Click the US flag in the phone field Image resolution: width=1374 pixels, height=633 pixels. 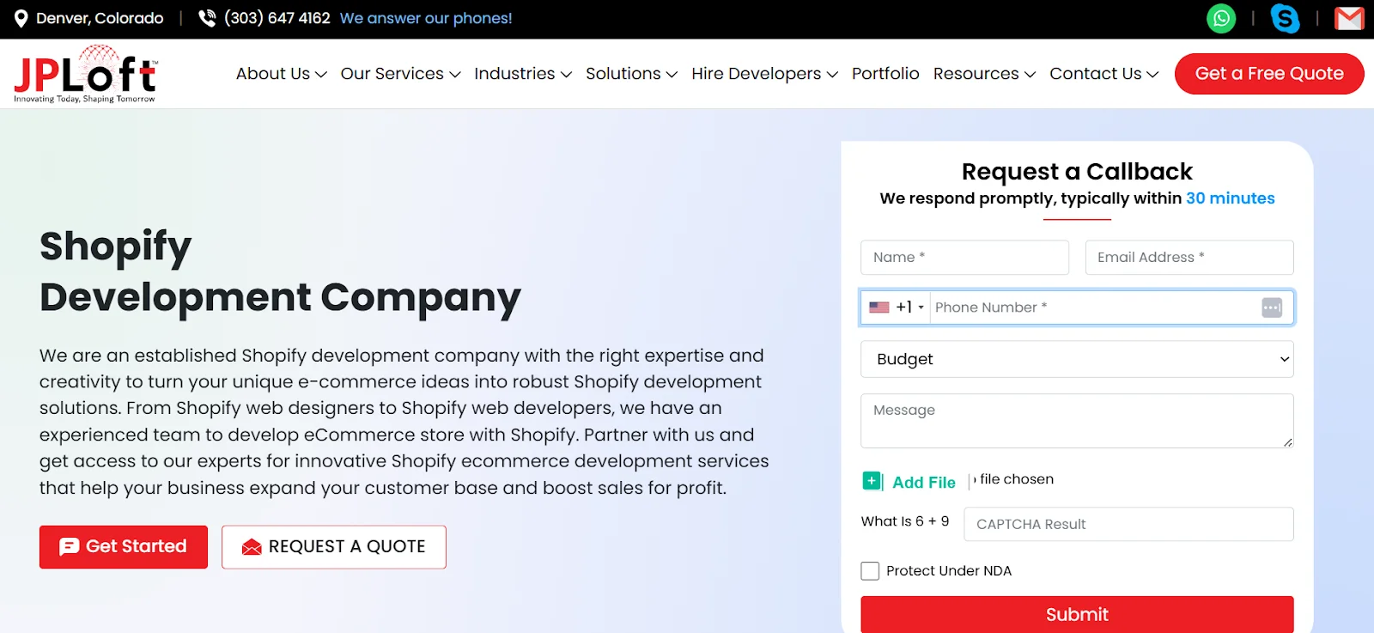879,307
